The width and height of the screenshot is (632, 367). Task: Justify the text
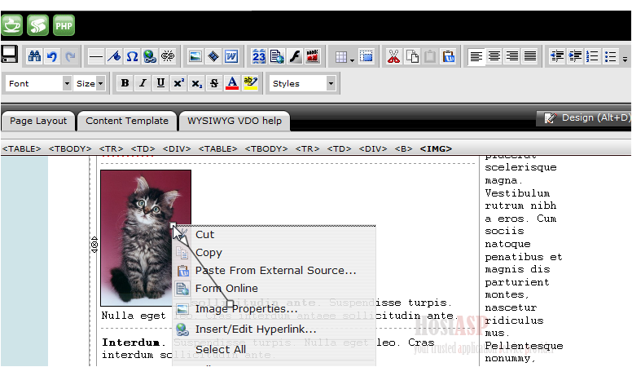(x=530, y=56)
